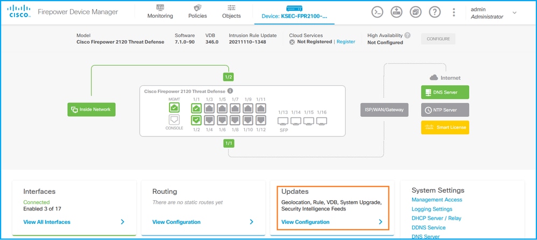
Task: Open the task list icon
Action: coord(415,12)
